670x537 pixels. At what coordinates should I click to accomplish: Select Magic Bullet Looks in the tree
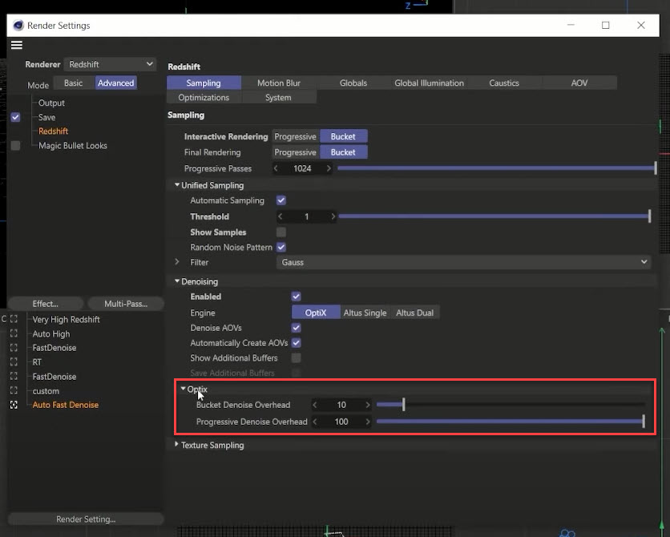73,146
